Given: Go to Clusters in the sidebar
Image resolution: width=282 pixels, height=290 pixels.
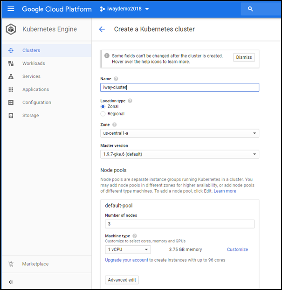Looking at the screenshot, I should coord(47,50).
